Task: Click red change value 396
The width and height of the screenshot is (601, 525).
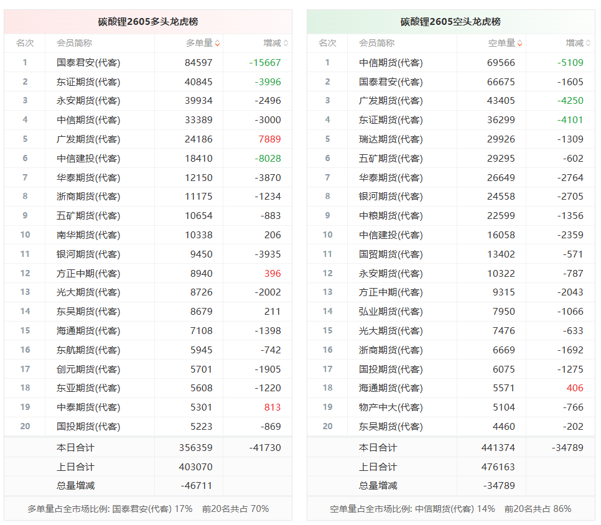Action: [x=273, y=273]
